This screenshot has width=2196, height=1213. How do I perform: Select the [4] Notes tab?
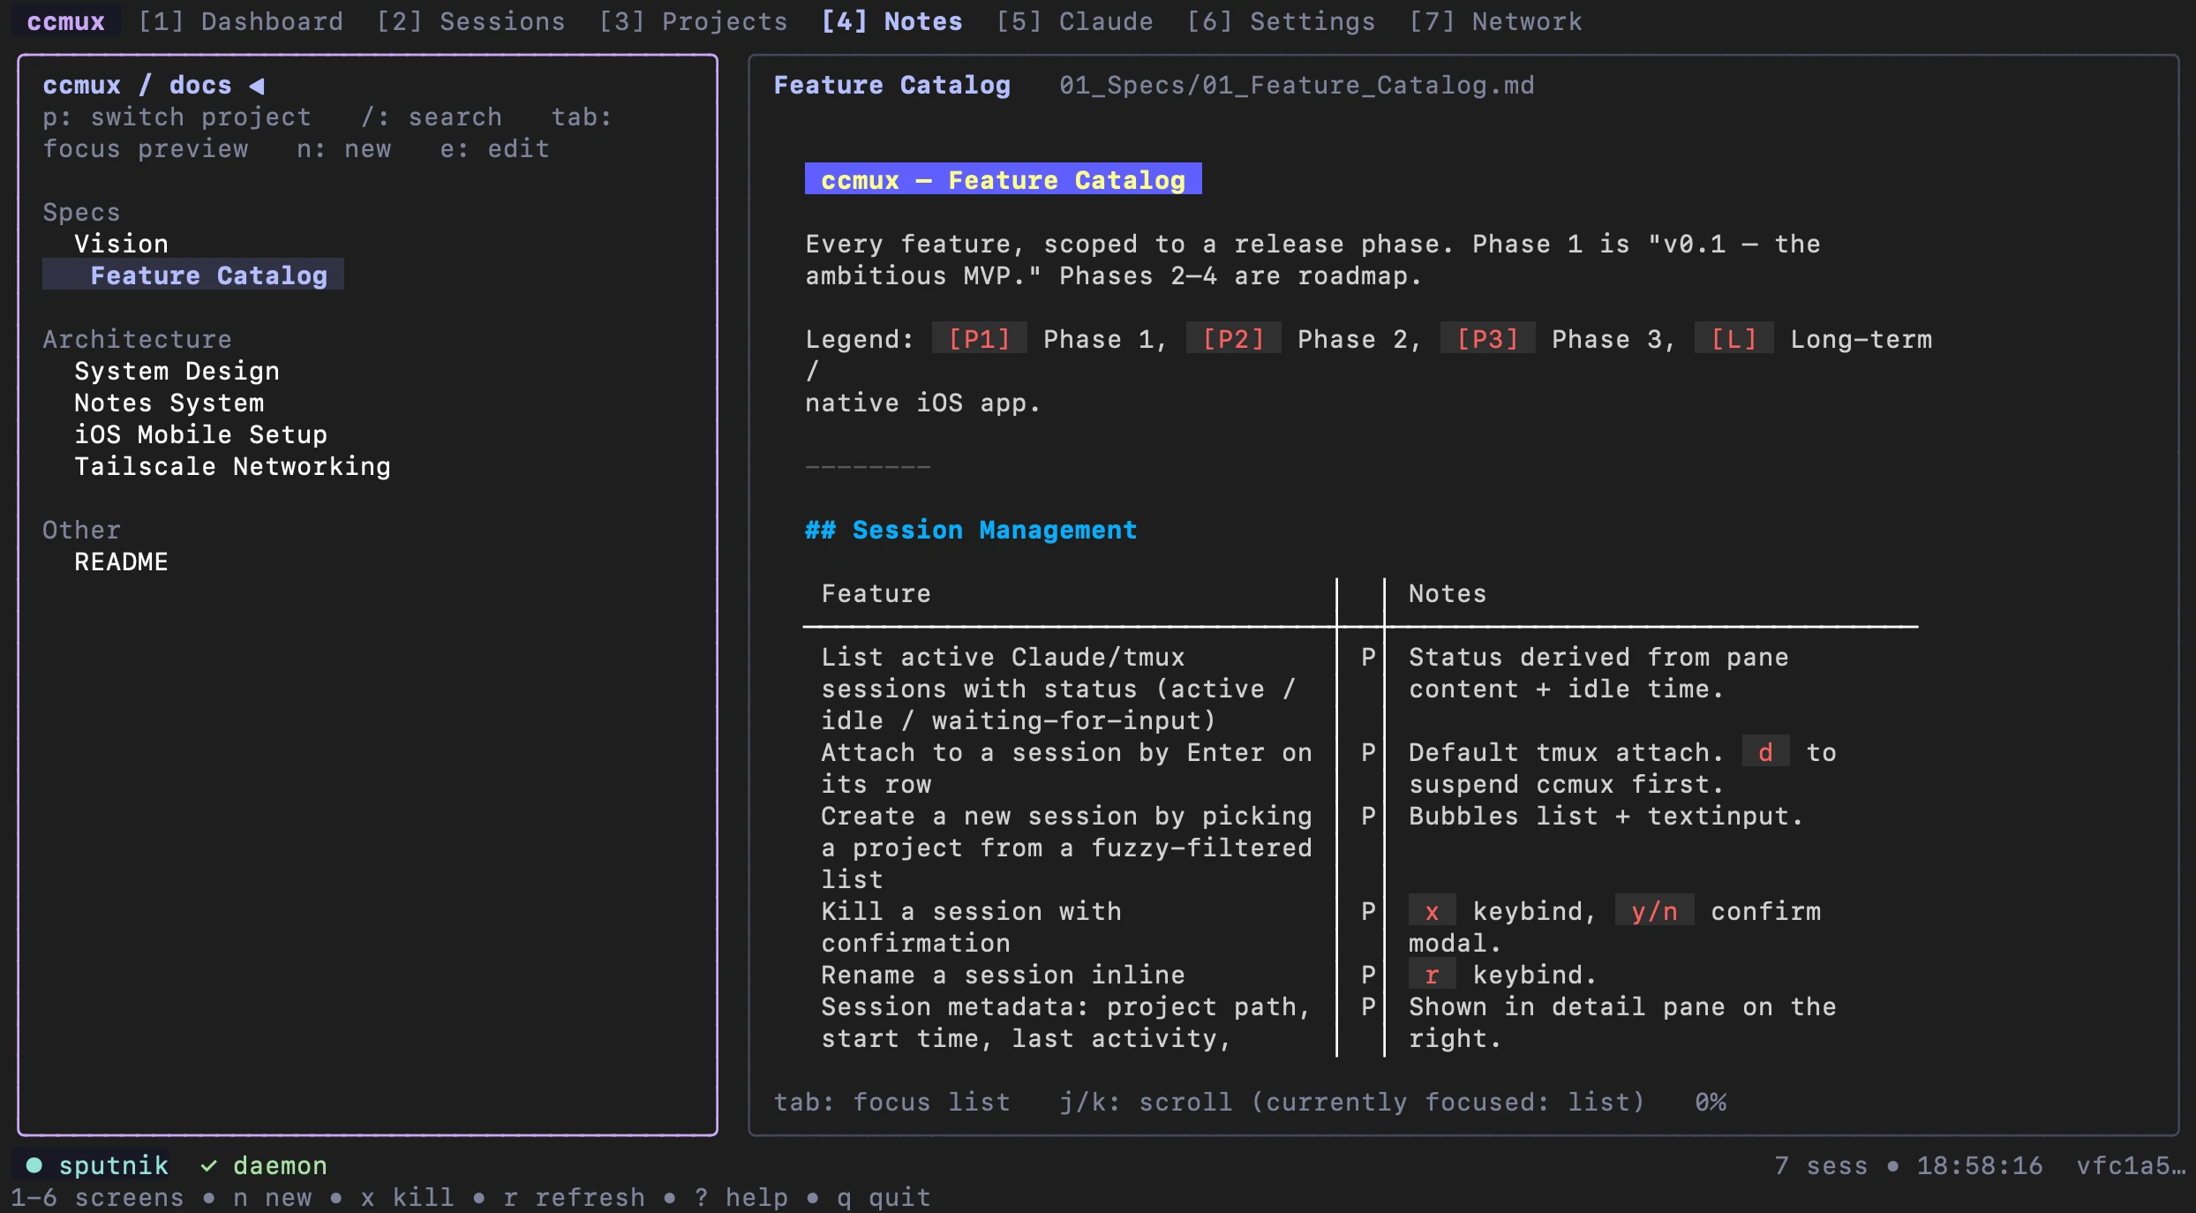tap(892, 21)
